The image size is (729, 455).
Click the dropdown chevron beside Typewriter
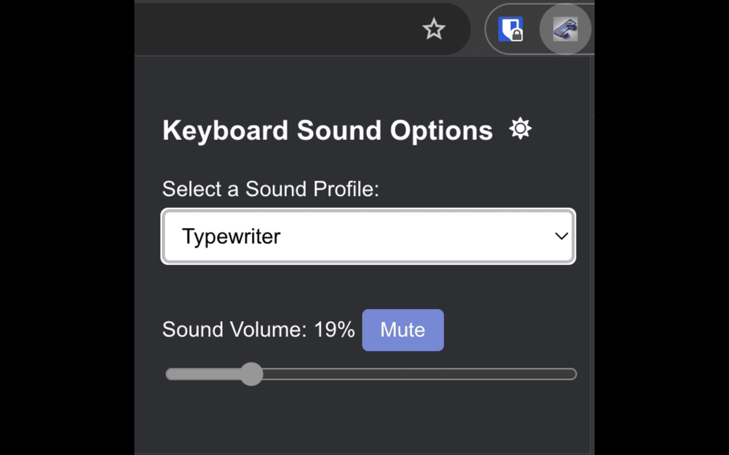[x=562, y=237]
